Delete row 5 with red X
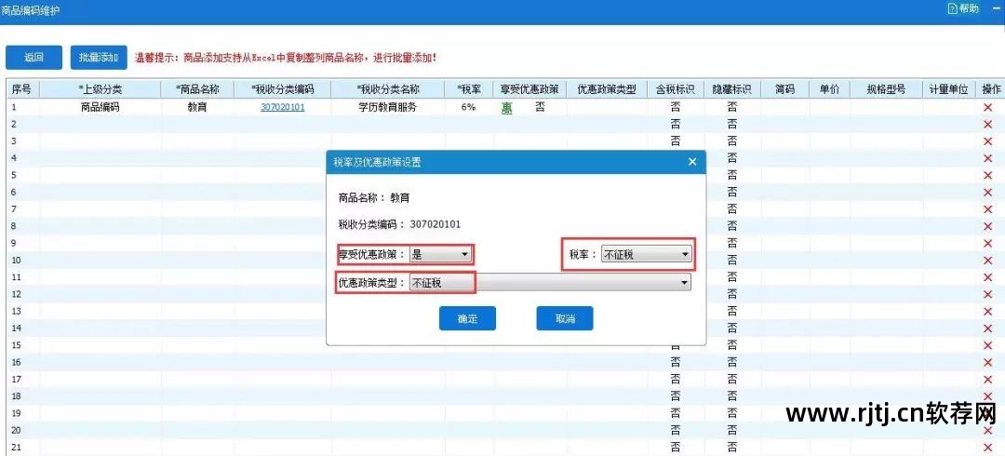 [x=987, y=175]
